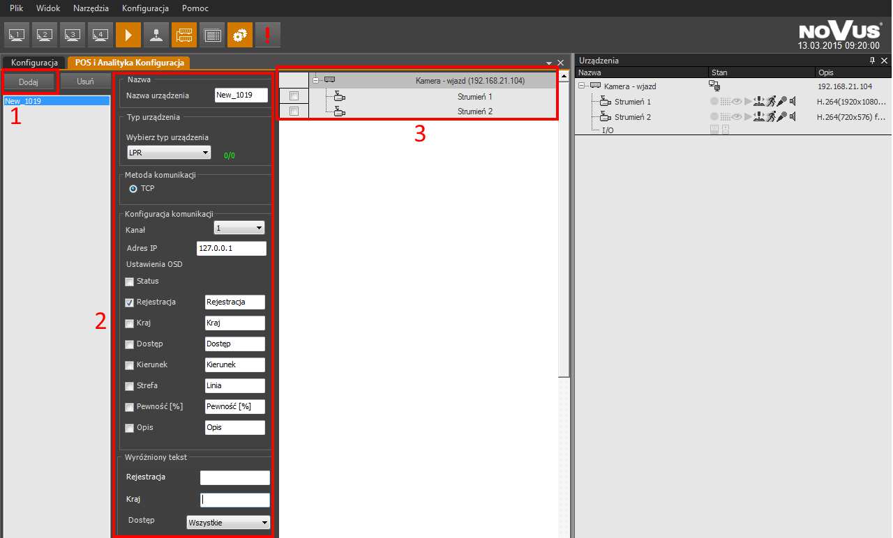Select the TCP communication radio button

[133, 188]
